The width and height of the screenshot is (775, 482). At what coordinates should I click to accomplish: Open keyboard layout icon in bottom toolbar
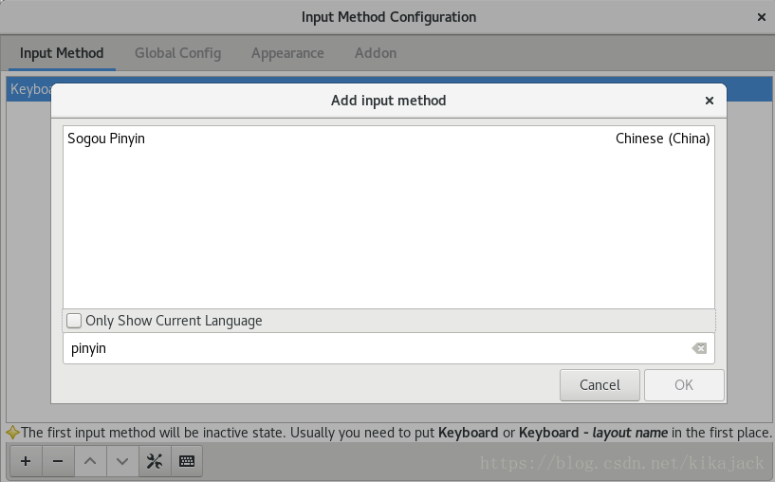187,461
